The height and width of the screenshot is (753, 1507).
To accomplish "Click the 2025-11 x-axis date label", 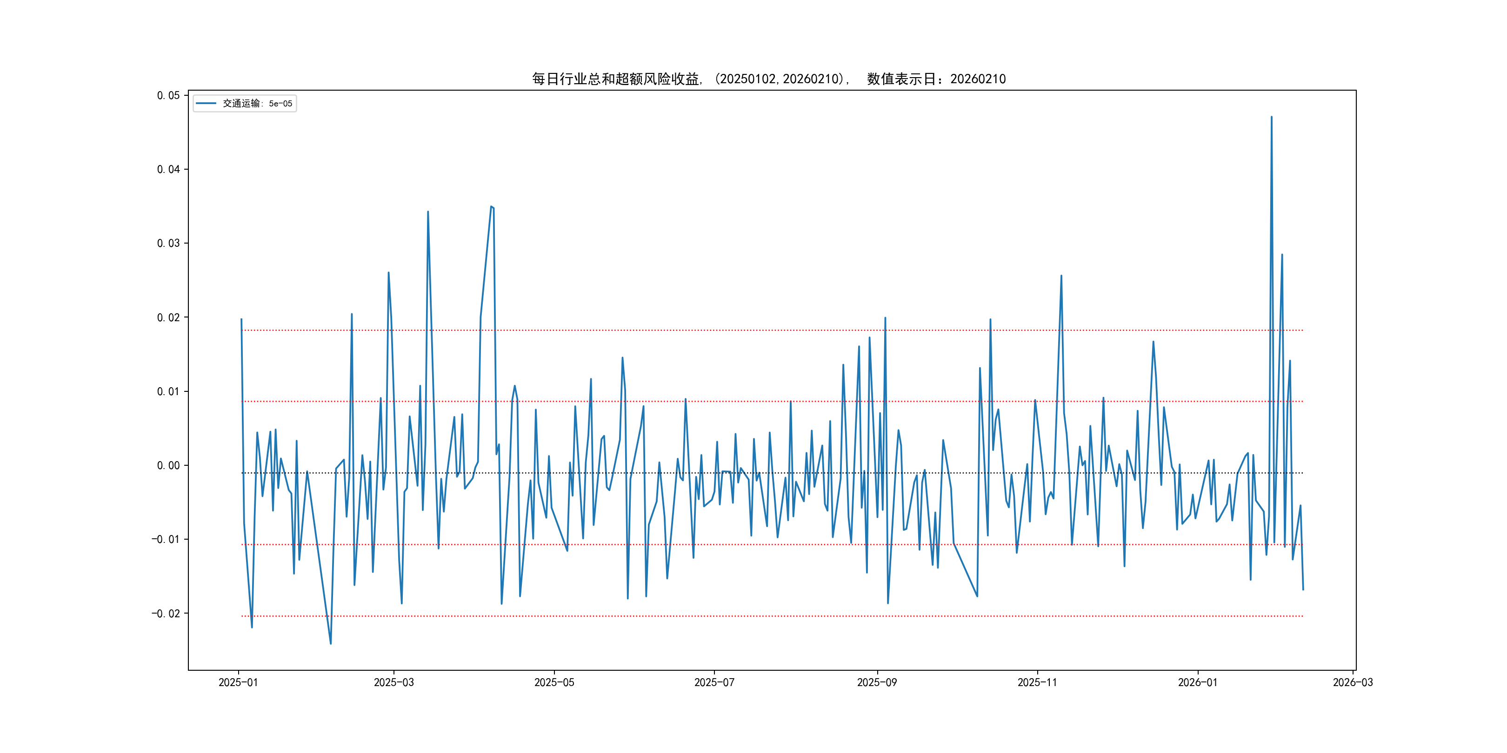I will click(1037, 682).
